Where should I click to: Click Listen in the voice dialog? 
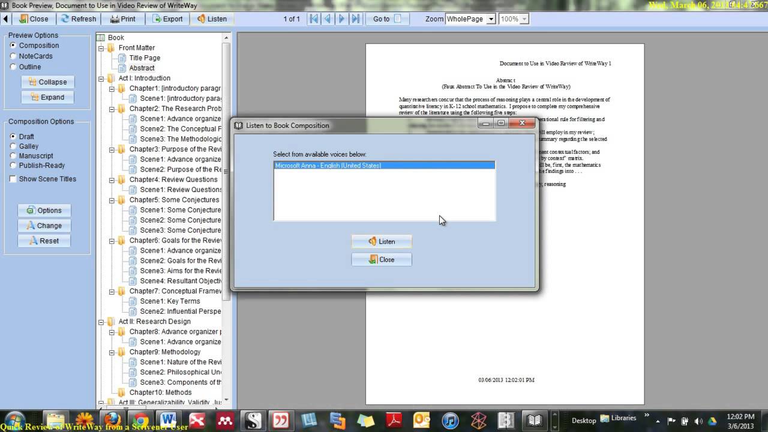[x=382, y=242]
